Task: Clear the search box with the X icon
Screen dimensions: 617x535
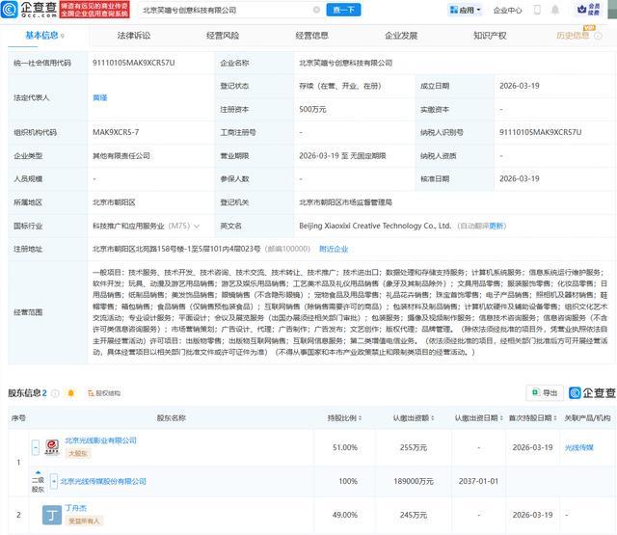Action: point(316,10)
